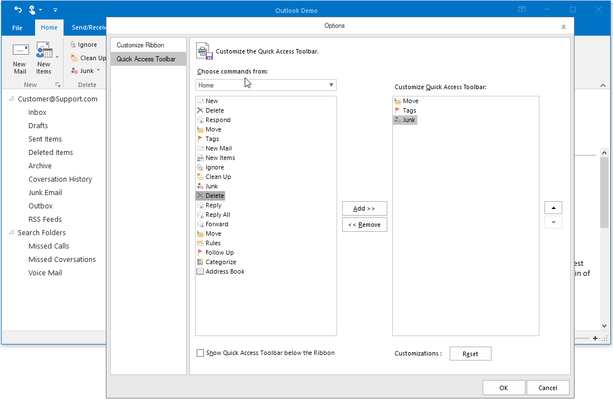The height and width of the screenshot is (399, 613).
Task: Move selected item up with arrow button
Action: pos(553,208)
